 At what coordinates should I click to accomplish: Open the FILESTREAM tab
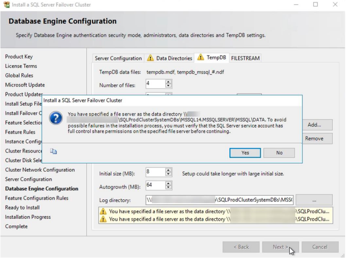(x=245, y=58)
